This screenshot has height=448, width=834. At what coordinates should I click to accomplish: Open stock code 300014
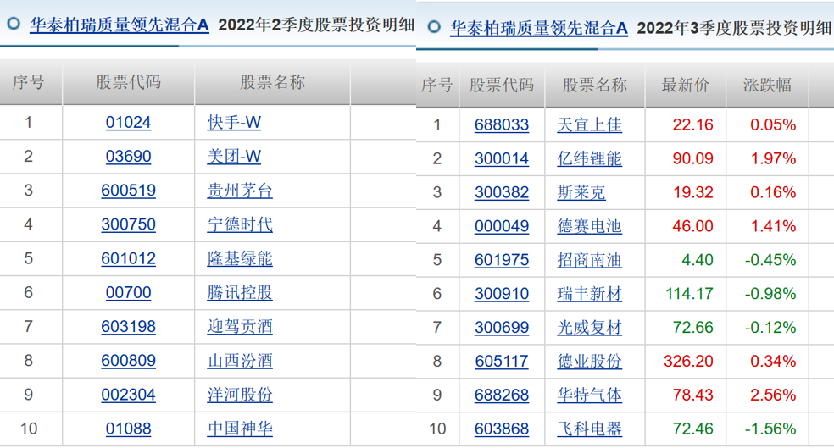pos(502,158)
